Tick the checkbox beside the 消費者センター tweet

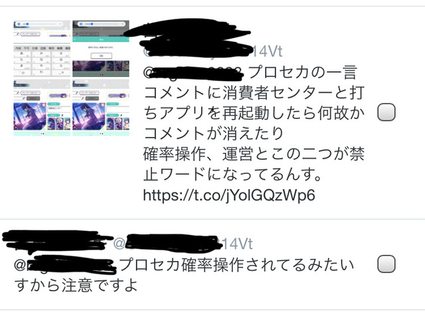[386, 112]
